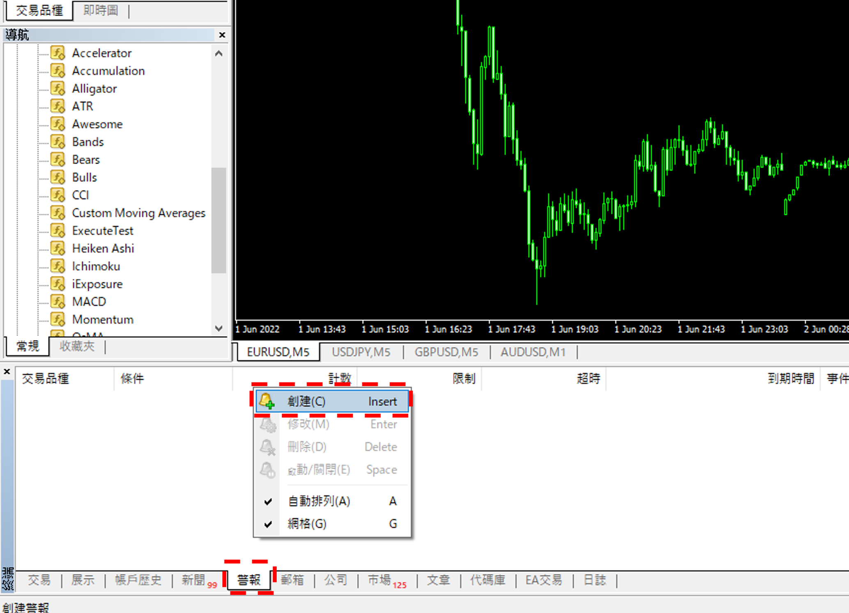Image resolution: width=849 pixels, height=613 pixels.
Task: Click the Bears indicator icon
Action: click(58, 160)
